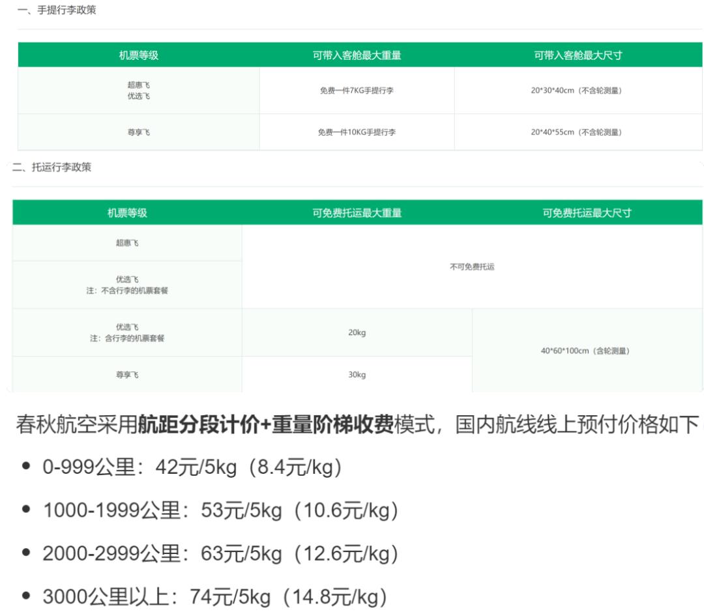The height and width of the screenshot is (612, 704).
Task: Click the 一、手提行李政策 section heading
Action: click(57, 10)
